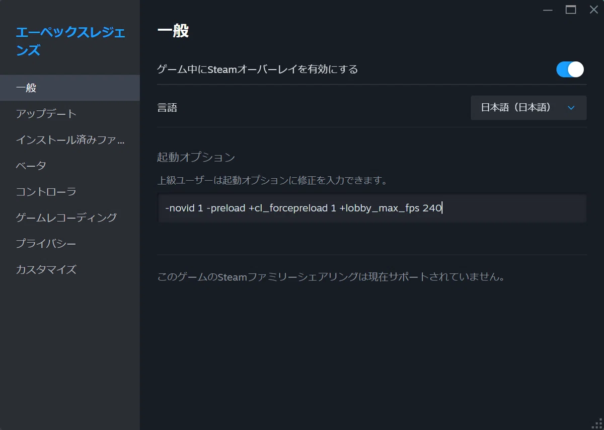The height and width of the screenshot is (430, 604).
Task: Open カスタマイズ section
Action: click(70, 269)
